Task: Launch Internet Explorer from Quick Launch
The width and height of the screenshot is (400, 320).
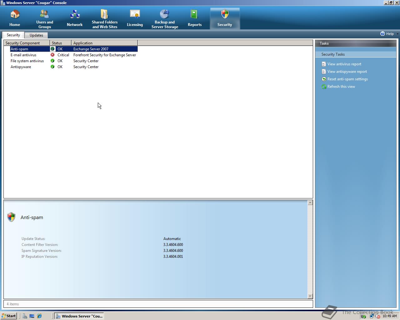Action: (x=39, y=316)
